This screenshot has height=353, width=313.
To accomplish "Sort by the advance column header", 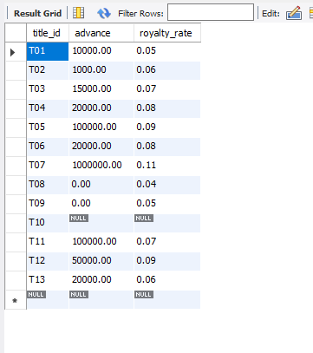I will coord(101,33).
